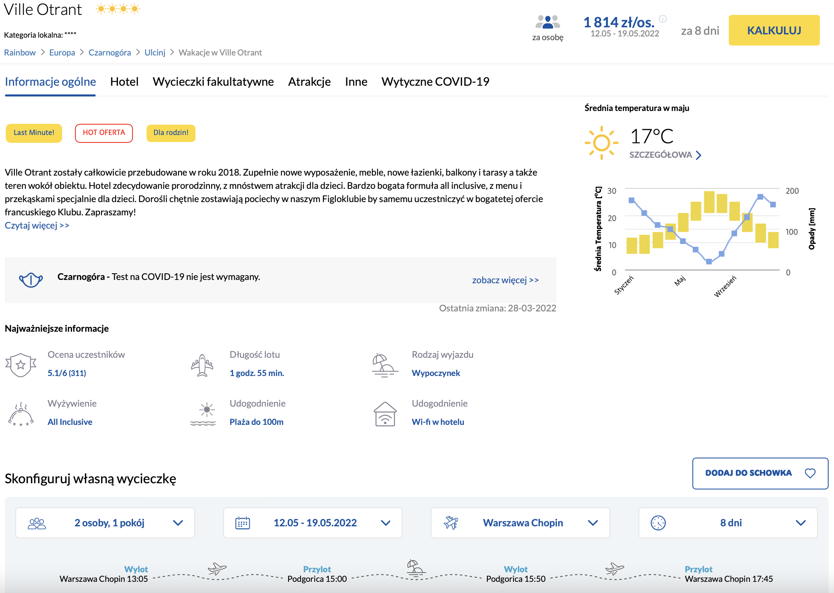This screenshot has width=834, height=593.
Task: Click the 'HOT OFERTA' badge
Action: tap(104, 133)
